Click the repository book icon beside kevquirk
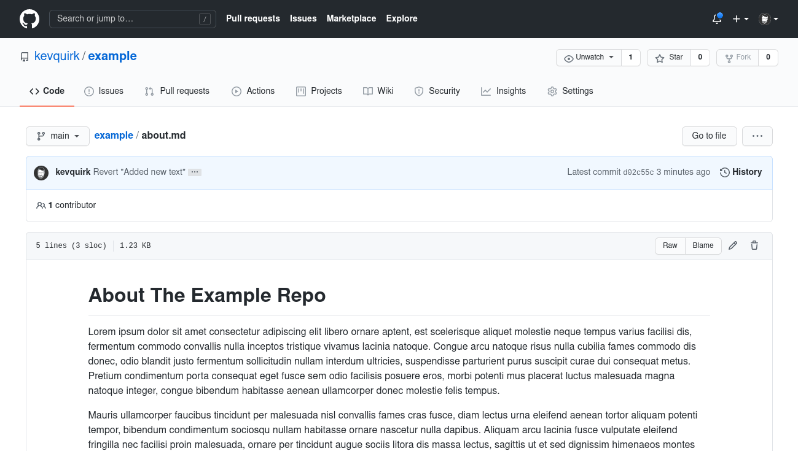Viewport: 798px width, 451px height. (25, 56)
